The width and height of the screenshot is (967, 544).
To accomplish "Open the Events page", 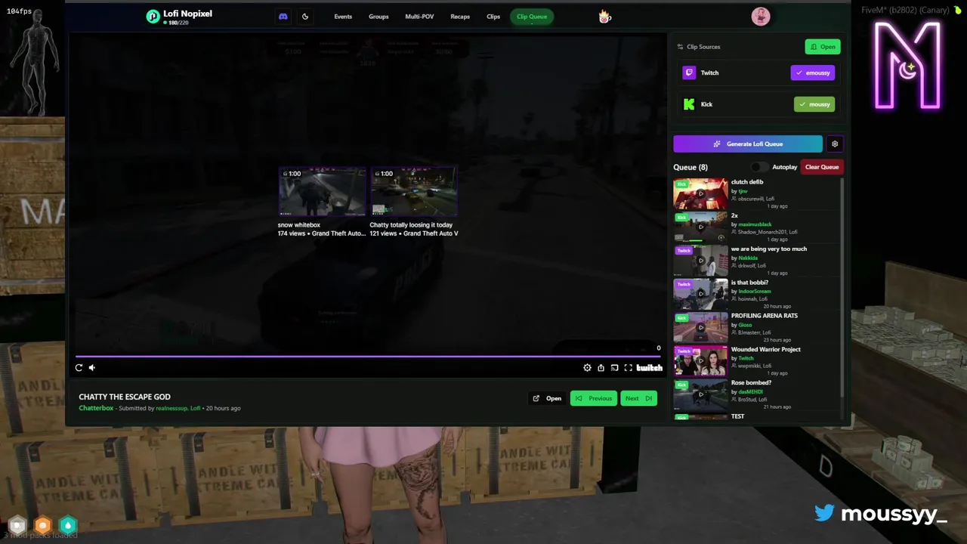I will 343,17.
